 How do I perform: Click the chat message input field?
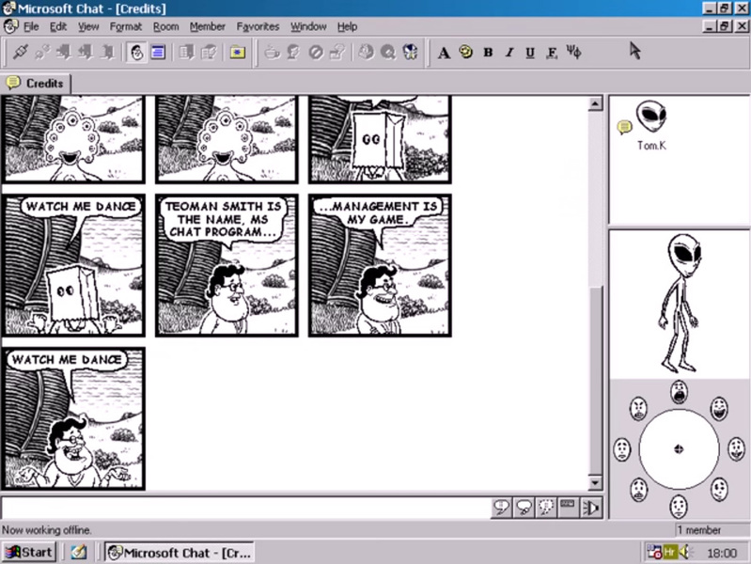point(245,508)
